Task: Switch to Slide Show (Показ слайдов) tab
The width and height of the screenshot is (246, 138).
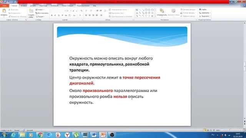Action: tap(68, 6)
